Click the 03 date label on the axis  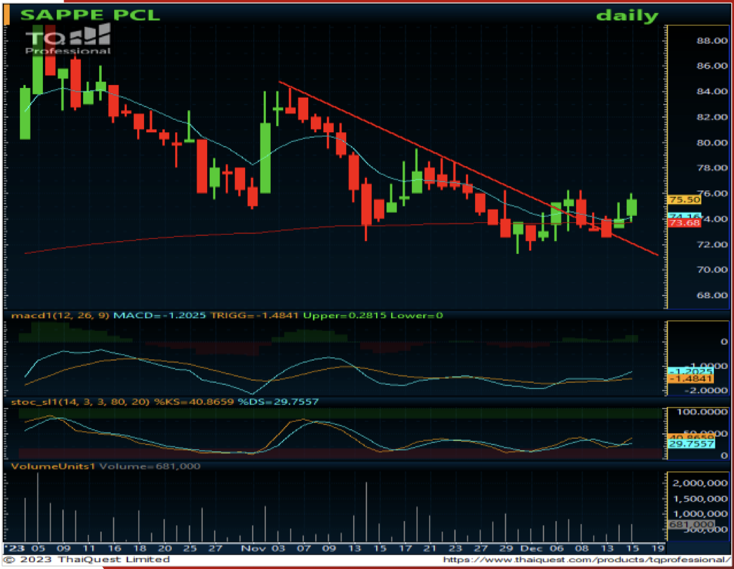tap(278, 548)
